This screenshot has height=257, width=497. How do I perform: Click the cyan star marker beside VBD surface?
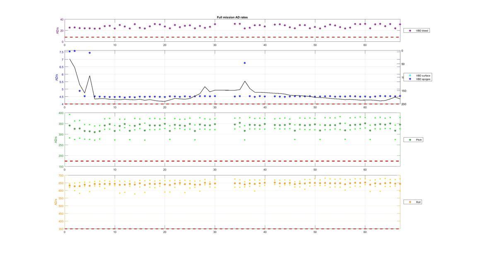[410, 76]
